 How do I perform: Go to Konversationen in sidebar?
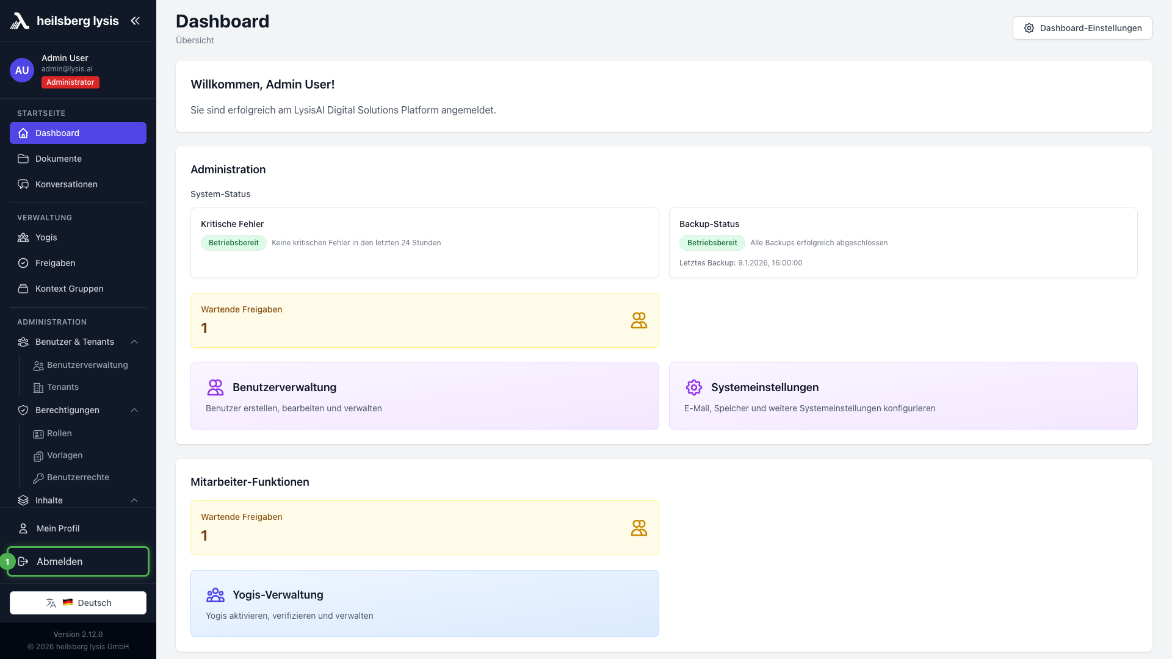point(66,184)
